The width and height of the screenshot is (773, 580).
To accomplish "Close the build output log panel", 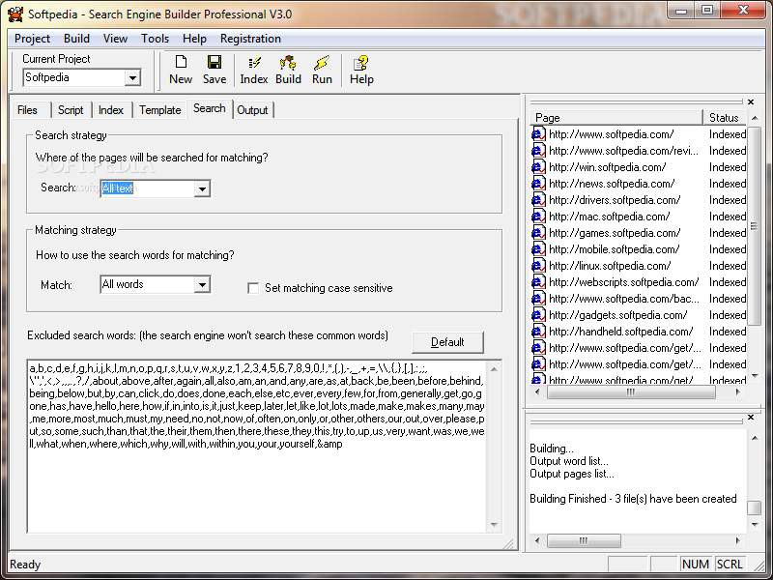I will point(751,418).
